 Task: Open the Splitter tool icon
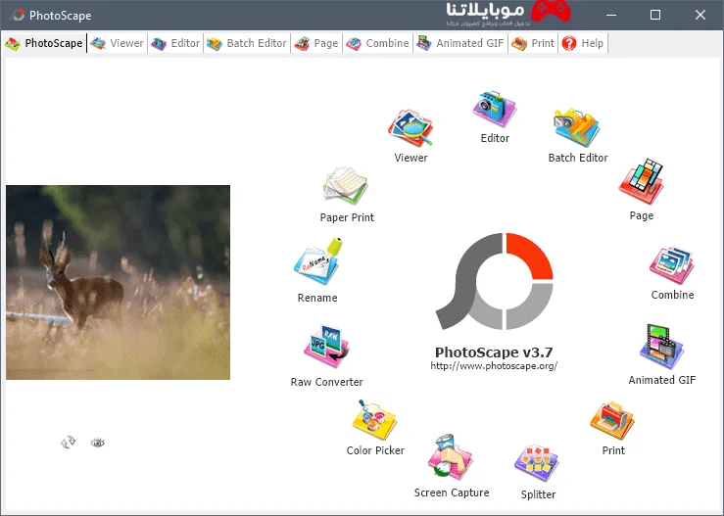(537, 463)
